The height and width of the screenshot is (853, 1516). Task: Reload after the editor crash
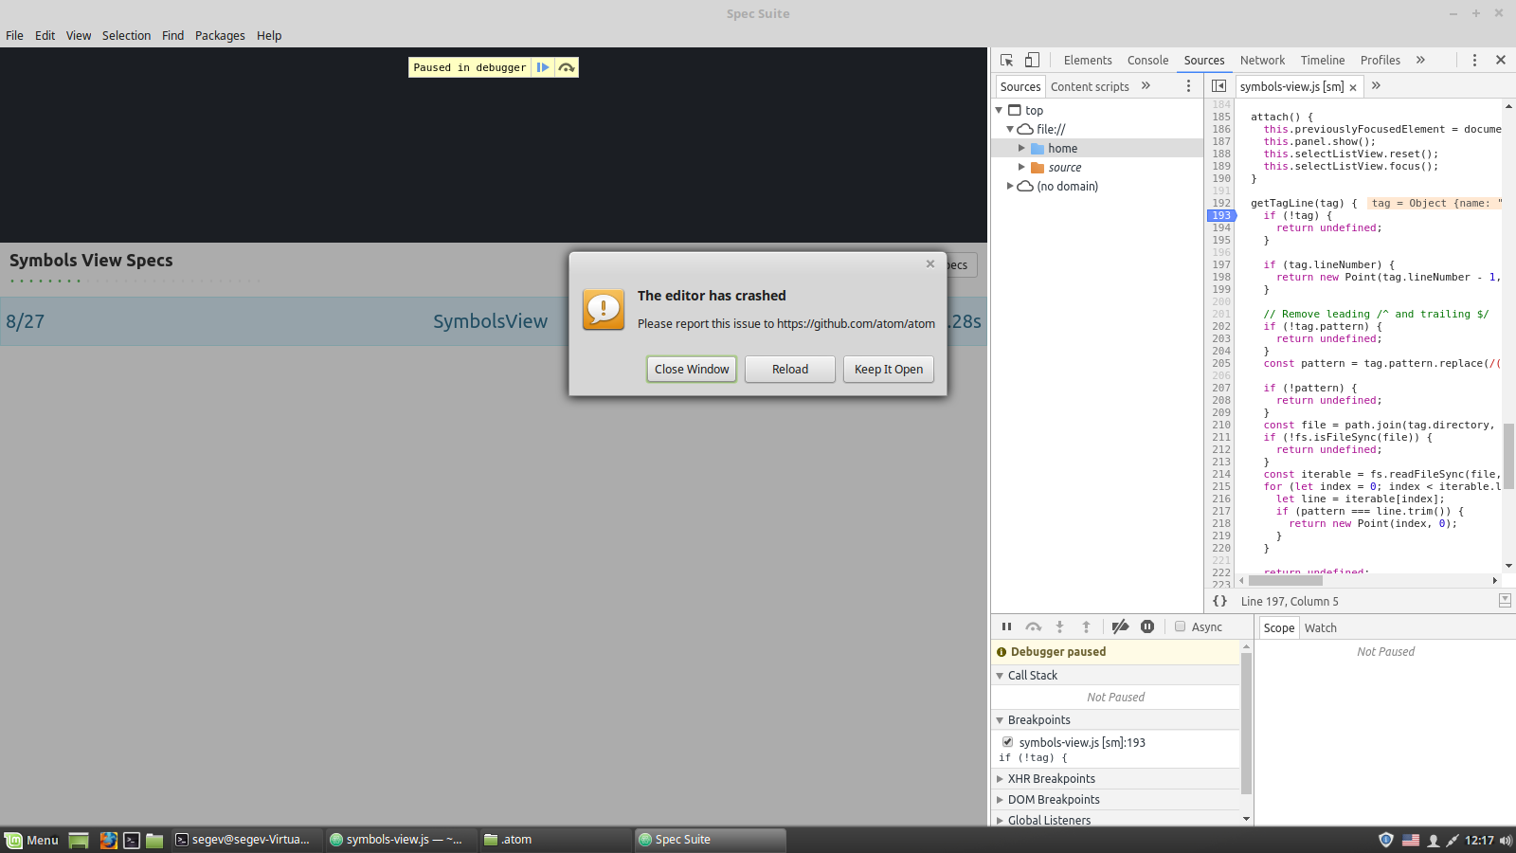(x=789, y=369)
